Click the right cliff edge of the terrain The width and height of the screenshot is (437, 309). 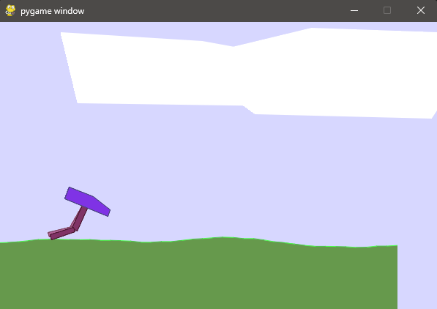pyautogui.click(x=397, y=276)
